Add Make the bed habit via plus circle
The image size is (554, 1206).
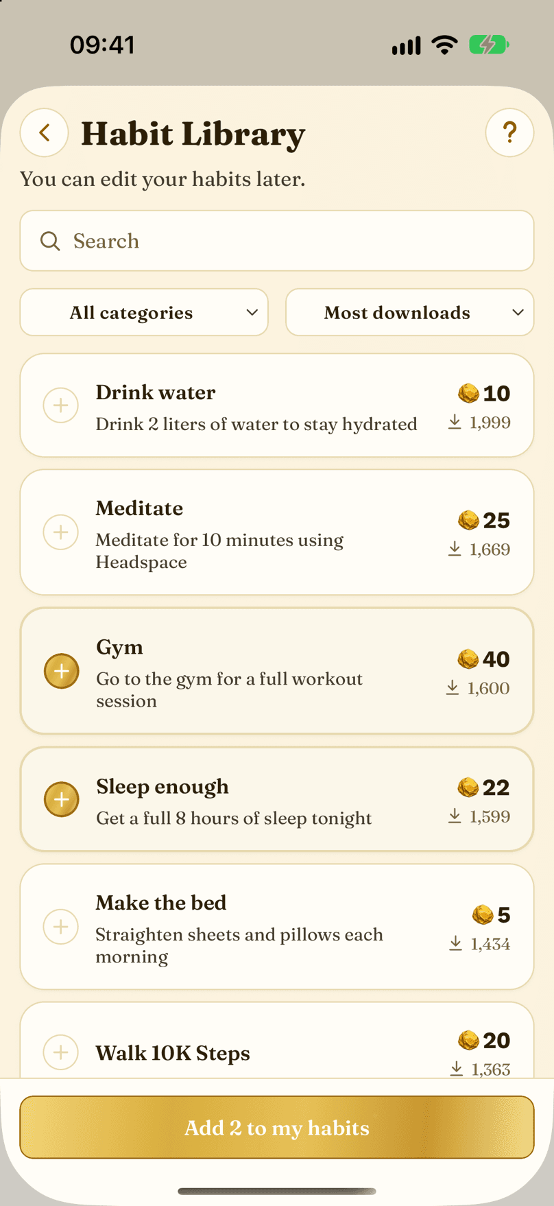61,927
